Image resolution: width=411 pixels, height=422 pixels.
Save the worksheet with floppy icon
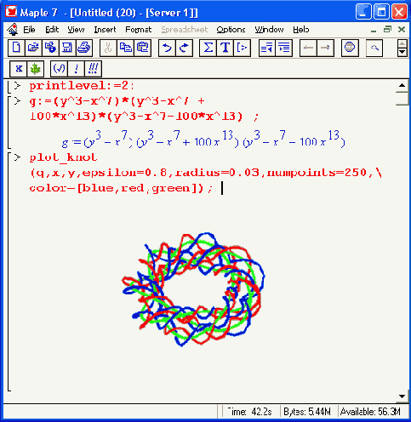pyautogui.click(x=67, y=48)
